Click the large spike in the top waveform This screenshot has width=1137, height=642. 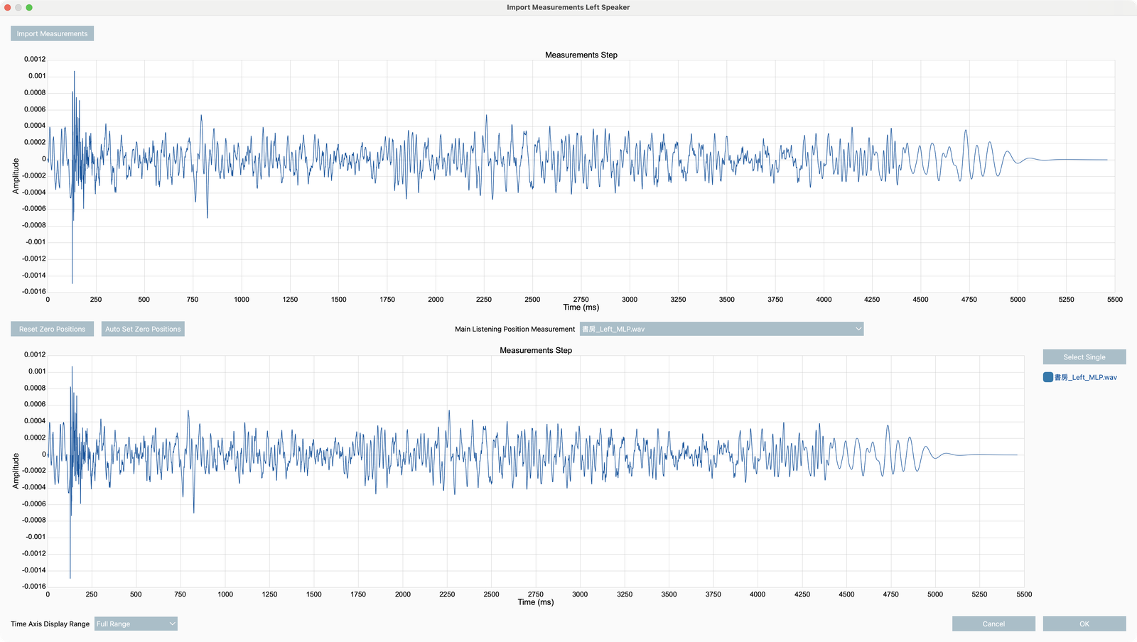[x=72, y=178]
